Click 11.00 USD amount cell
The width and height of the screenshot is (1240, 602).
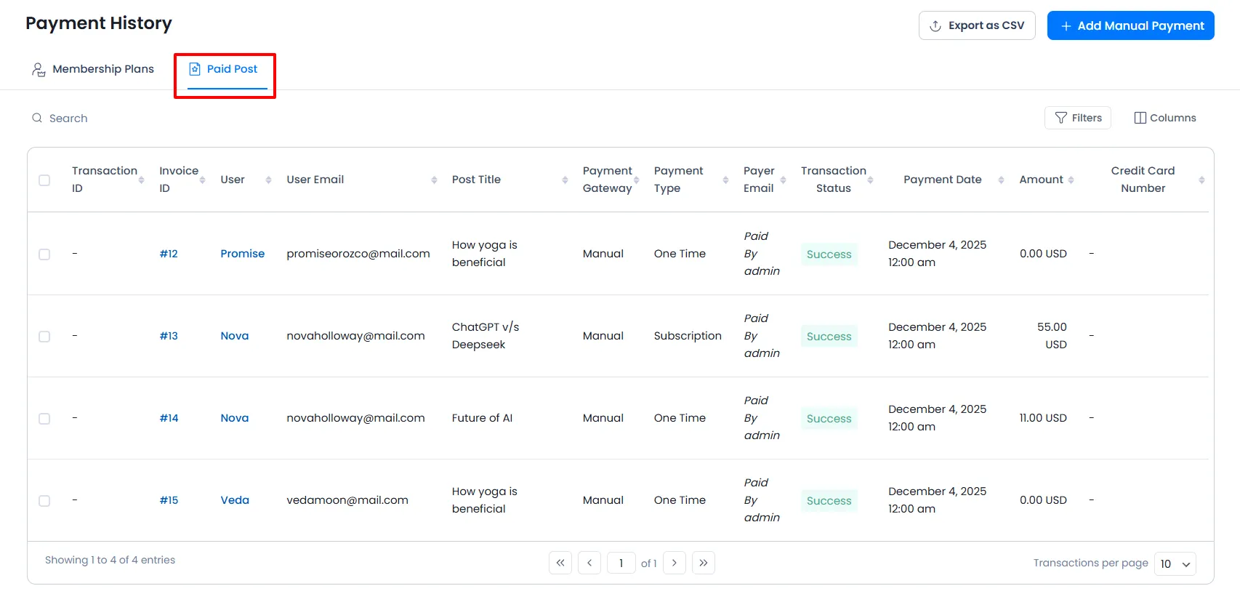point(1043,418)
